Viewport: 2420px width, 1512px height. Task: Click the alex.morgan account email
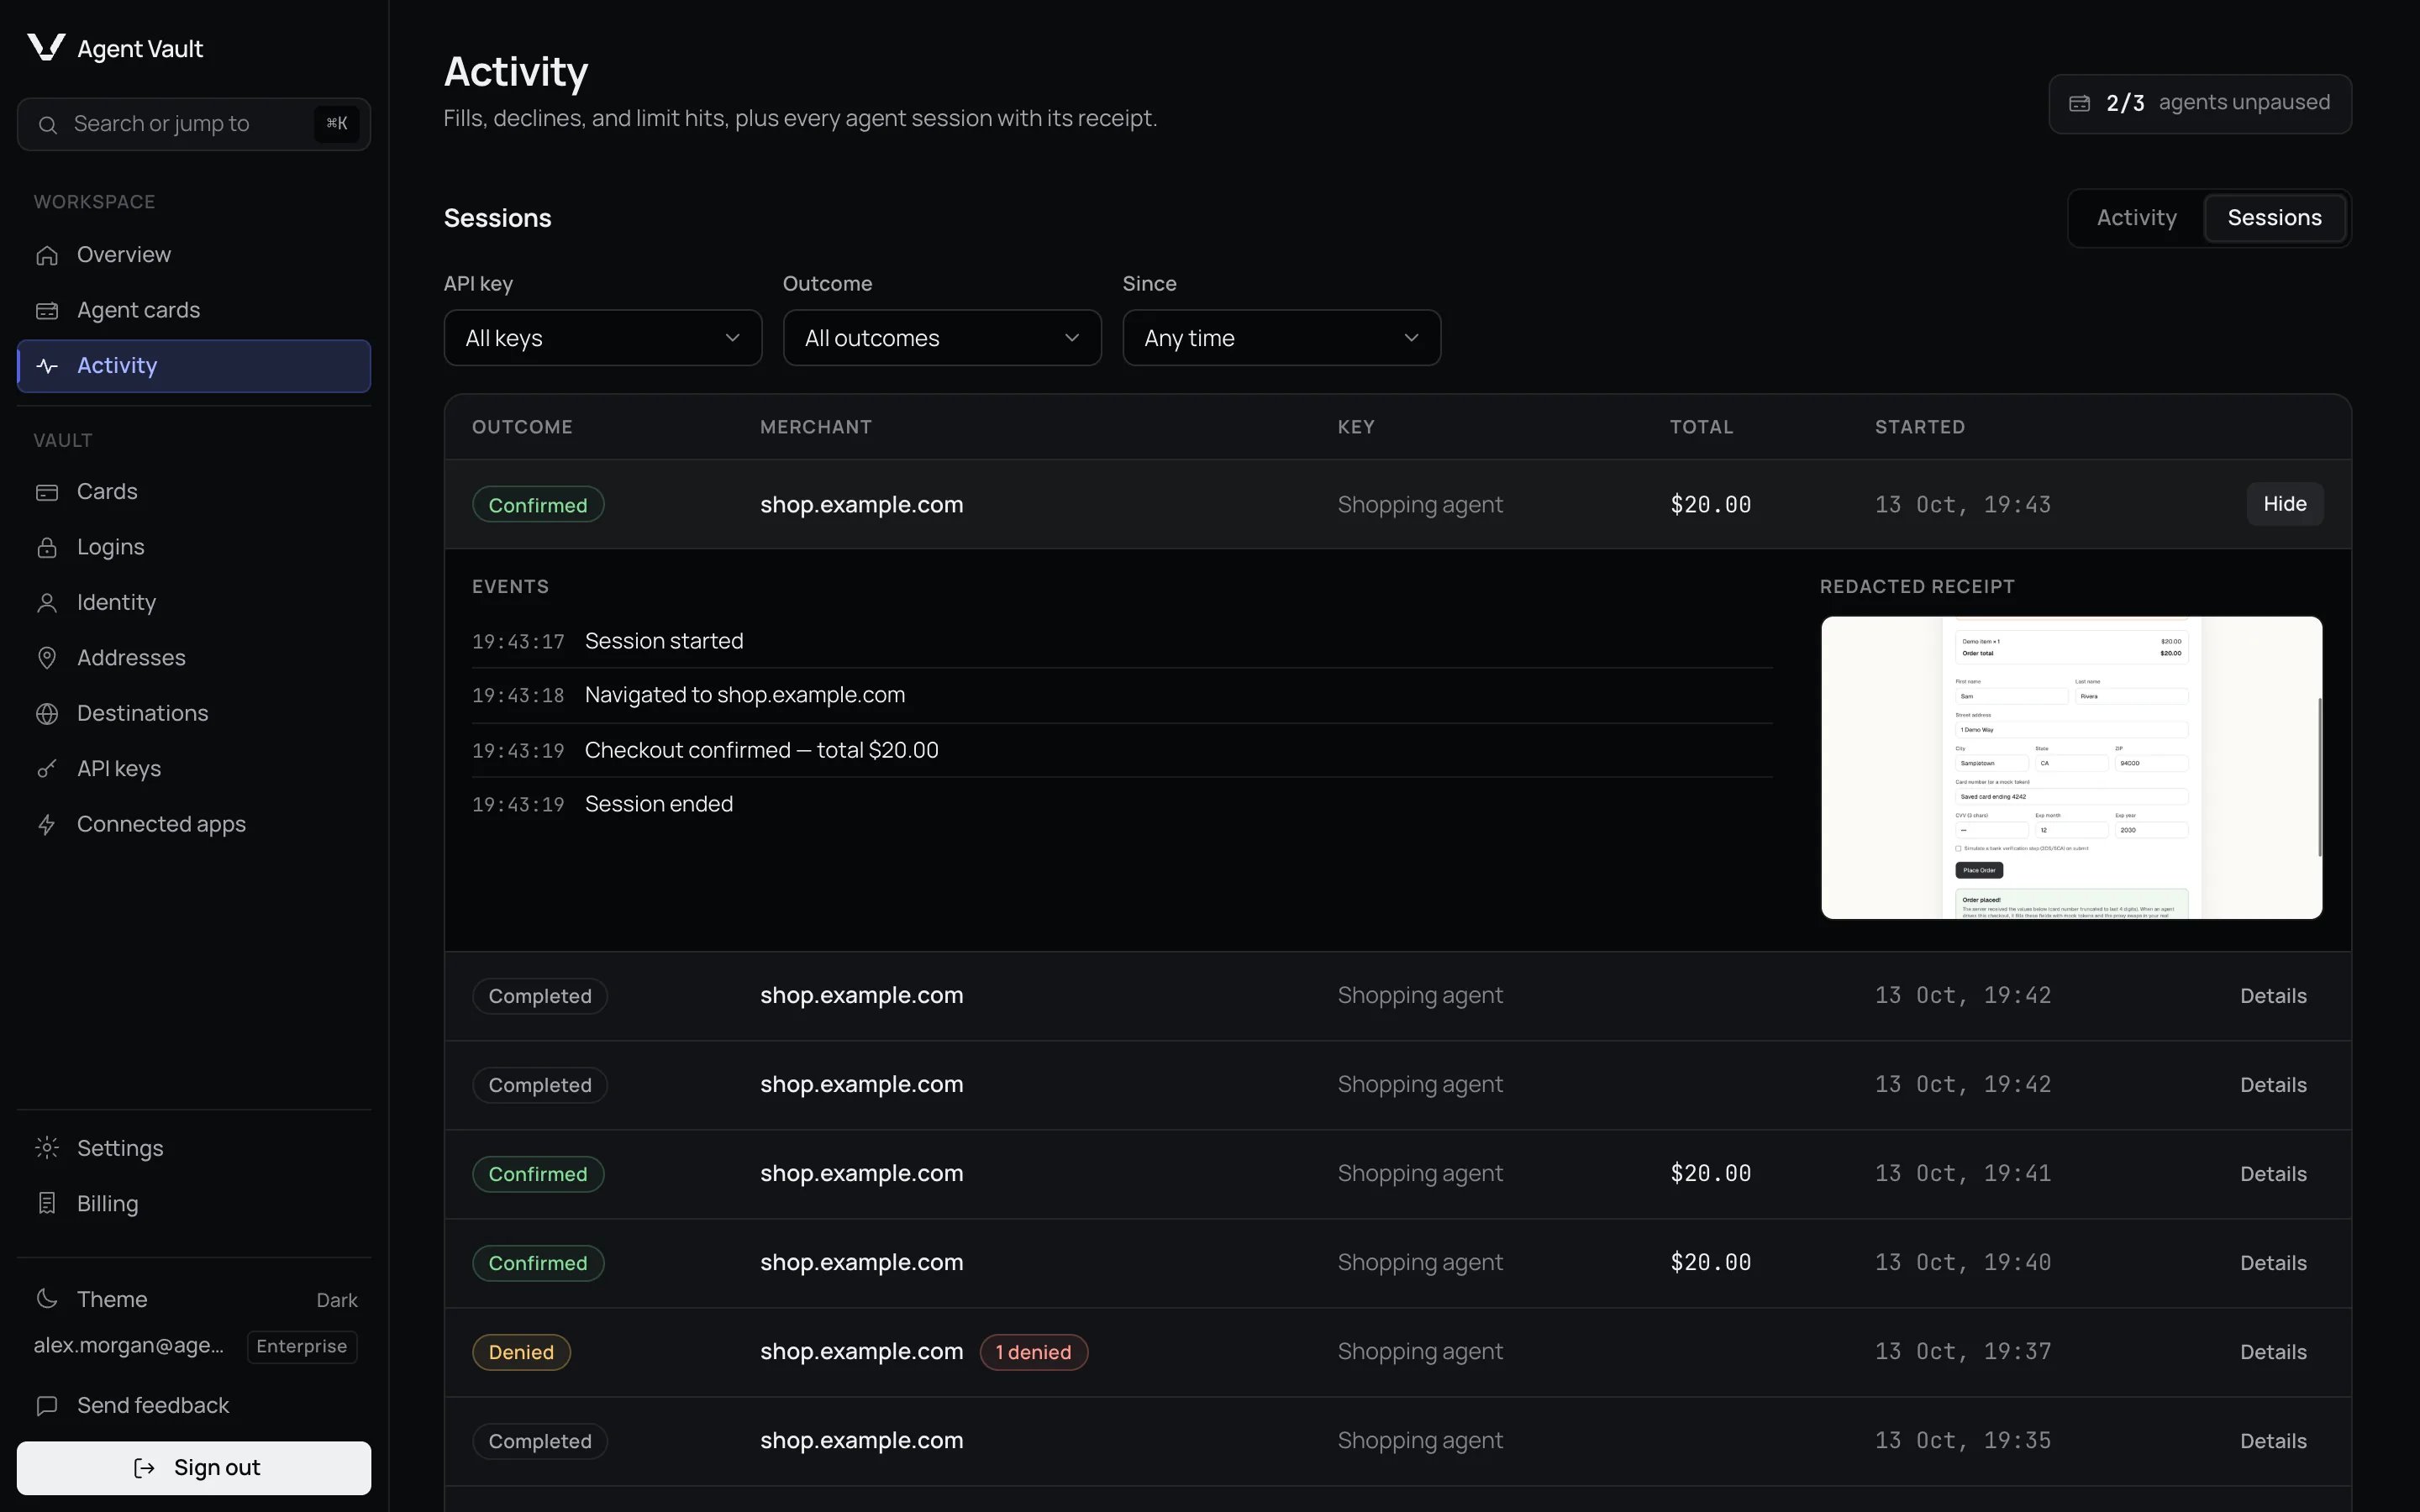click(x=129, y=1346)
